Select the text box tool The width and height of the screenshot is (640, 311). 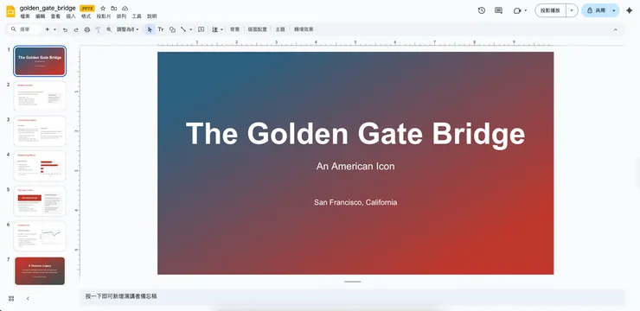(161, 29)
